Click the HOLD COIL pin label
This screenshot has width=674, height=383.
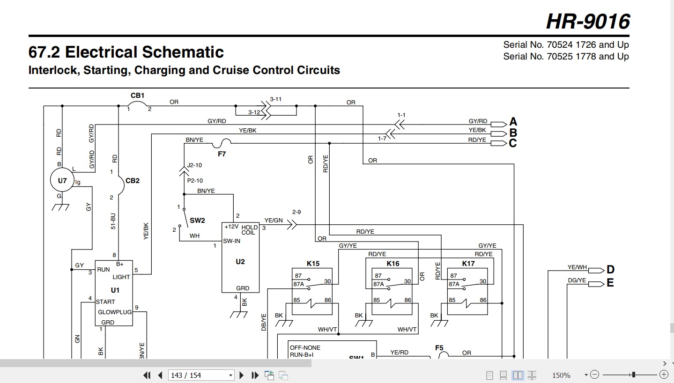250,230
